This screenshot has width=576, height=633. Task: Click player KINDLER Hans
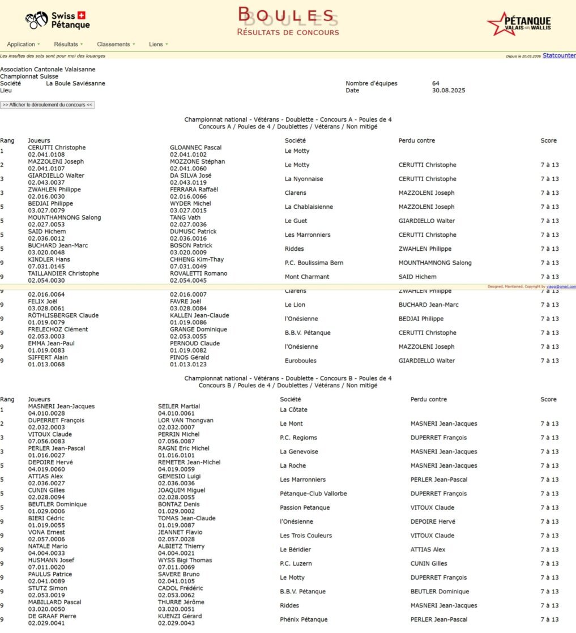pos(49,259)
